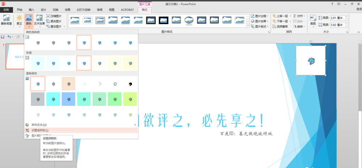The image size is (362, 168).
Task: Apply the oval picture style thumbnail
Action: pos(189,20)
